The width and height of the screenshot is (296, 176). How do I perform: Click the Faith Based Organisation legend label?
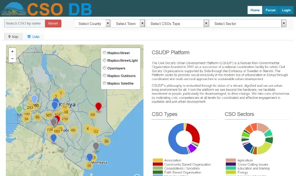[182, 172]
